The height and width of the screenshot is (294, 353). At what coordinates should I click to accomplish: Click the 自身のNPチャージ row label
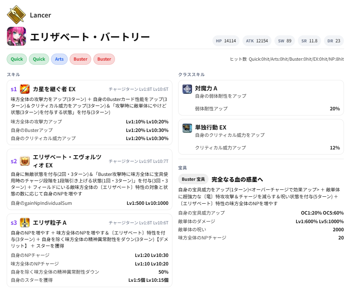pos(30,255)
